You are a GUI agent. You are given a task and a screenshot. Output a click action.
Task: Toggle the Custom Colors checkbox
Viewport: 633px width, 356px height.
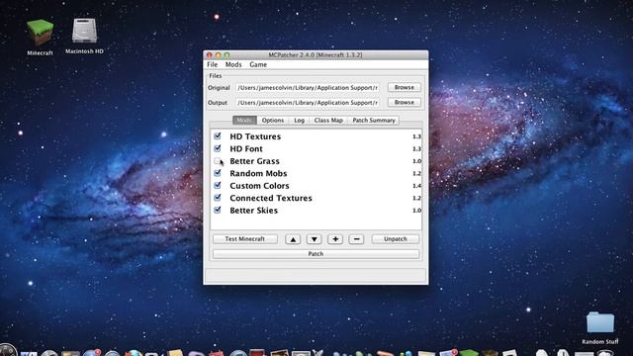click(218, 185)
